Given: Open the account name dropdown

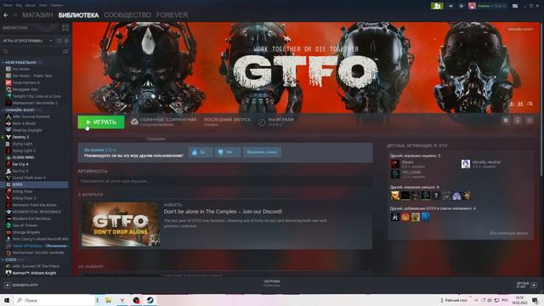Looking at the screenshot, I should click(x=491, y=6).
